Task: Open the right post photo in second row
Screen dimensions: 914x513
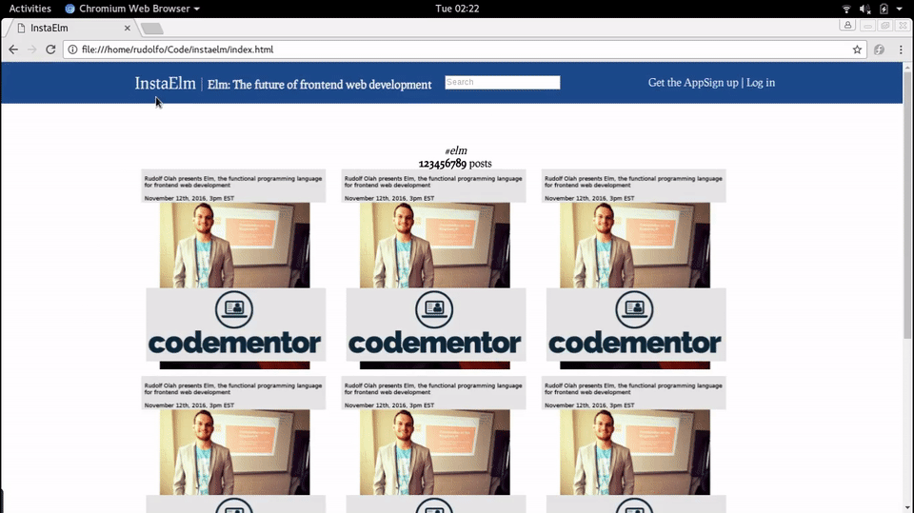Action: click(635, 452)
